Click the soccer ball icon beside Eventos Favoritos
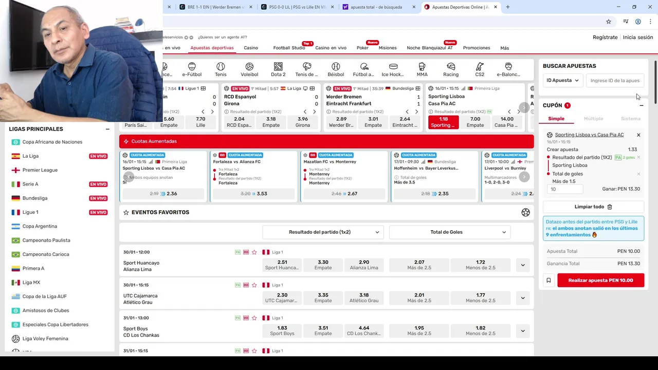Image resolution: width=658 pixels, height=370 pixels. tap(525, 212)
